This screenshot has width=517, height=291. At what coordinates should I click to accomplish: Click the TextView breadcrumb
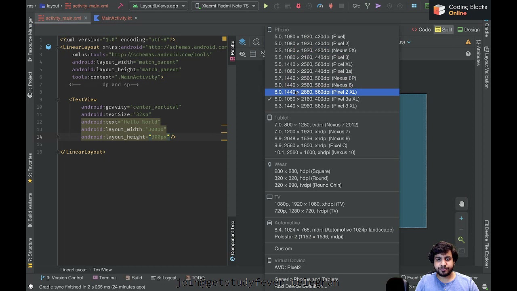tap(102, 270)
